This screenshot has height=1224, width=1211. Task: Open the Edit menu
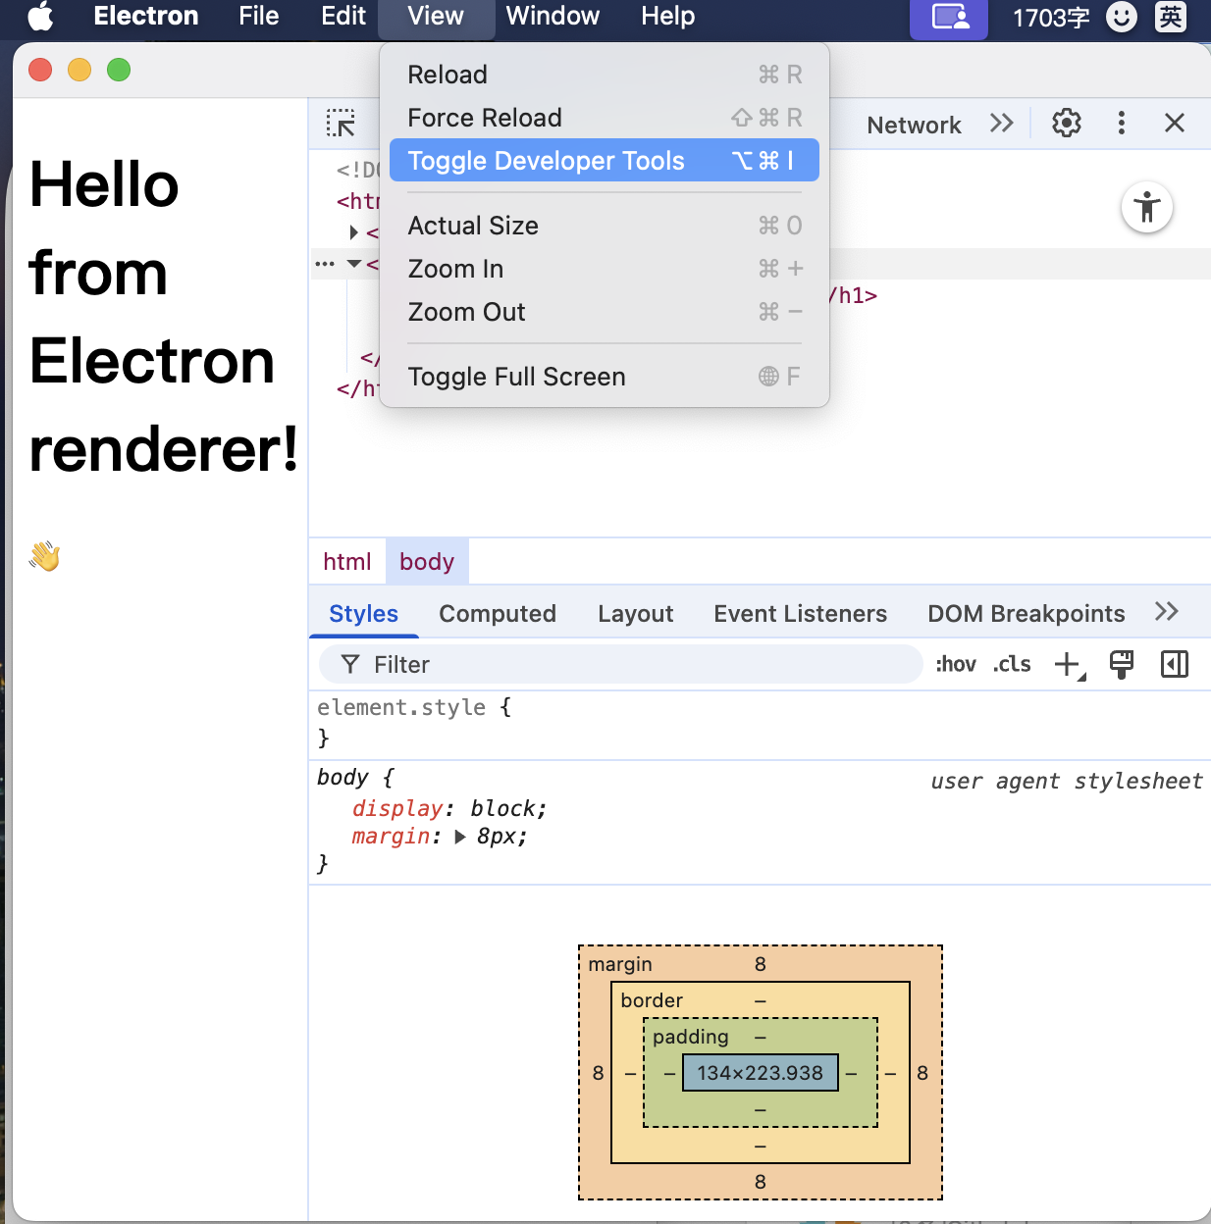pyautogui.click(x=342, y=17)
